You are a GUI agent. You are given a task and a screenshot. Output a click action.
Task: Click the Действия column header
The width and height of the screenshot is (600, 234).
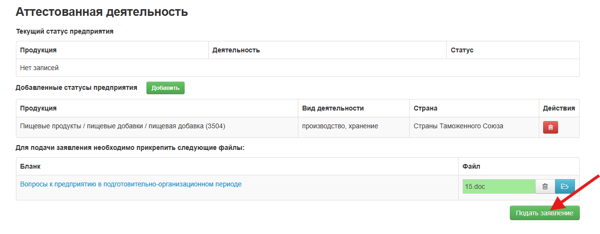coord(559,108)
